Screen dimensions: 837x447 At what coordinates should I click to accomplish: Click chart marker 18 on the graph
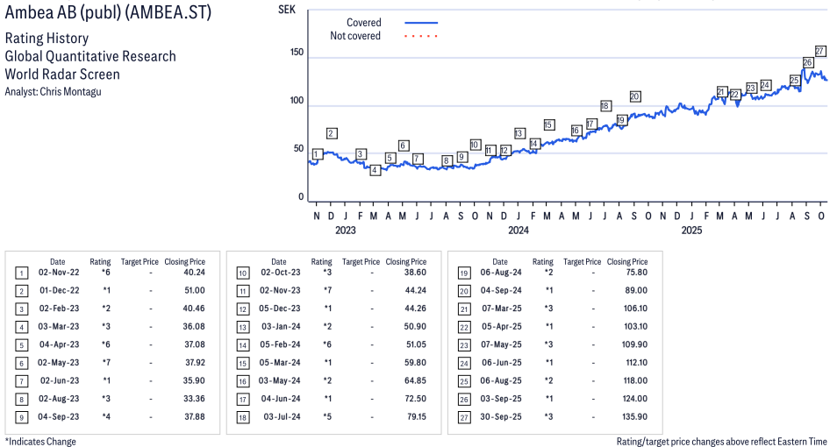coord(605,106)
